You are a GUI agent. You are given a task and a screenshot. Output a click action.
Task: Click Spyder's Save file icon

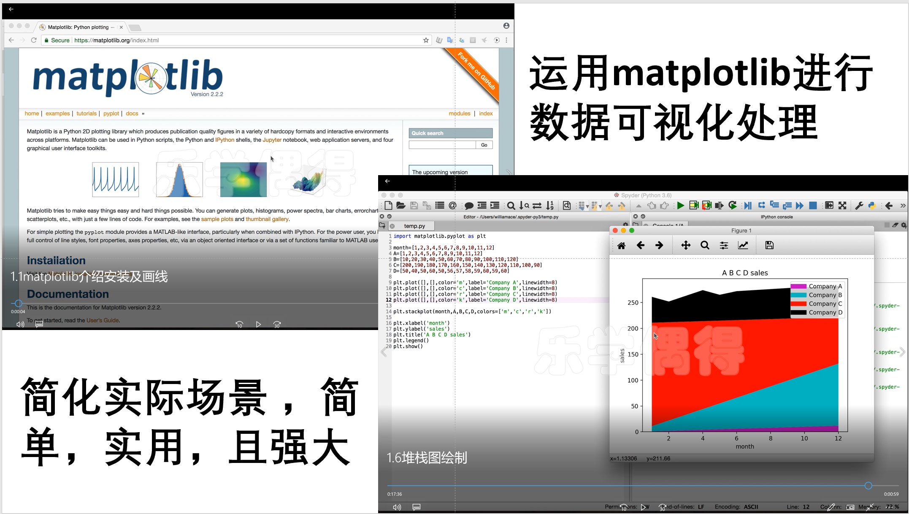(414, 206)
